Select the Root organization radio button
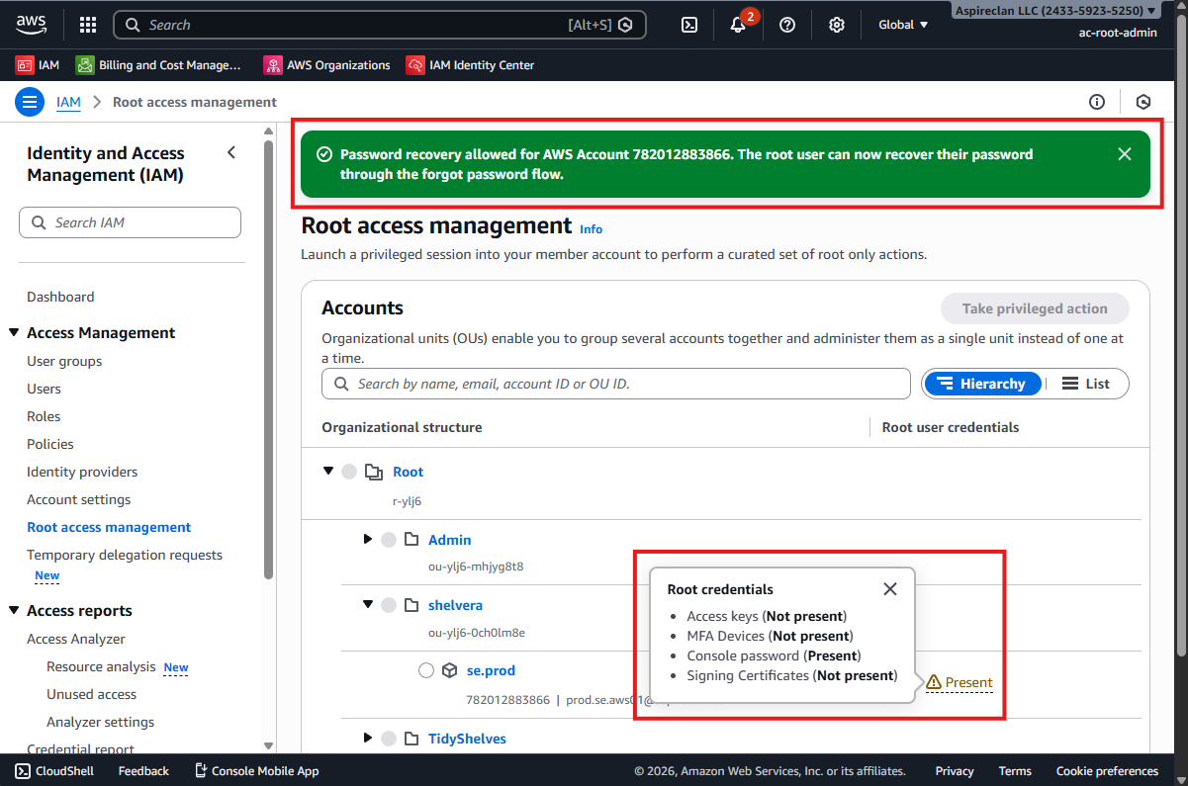 tap(349, 472)
